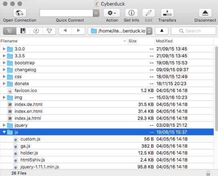Select the index.ja.html file icon
Screen dimensions: 218x176
click(10, 118)
